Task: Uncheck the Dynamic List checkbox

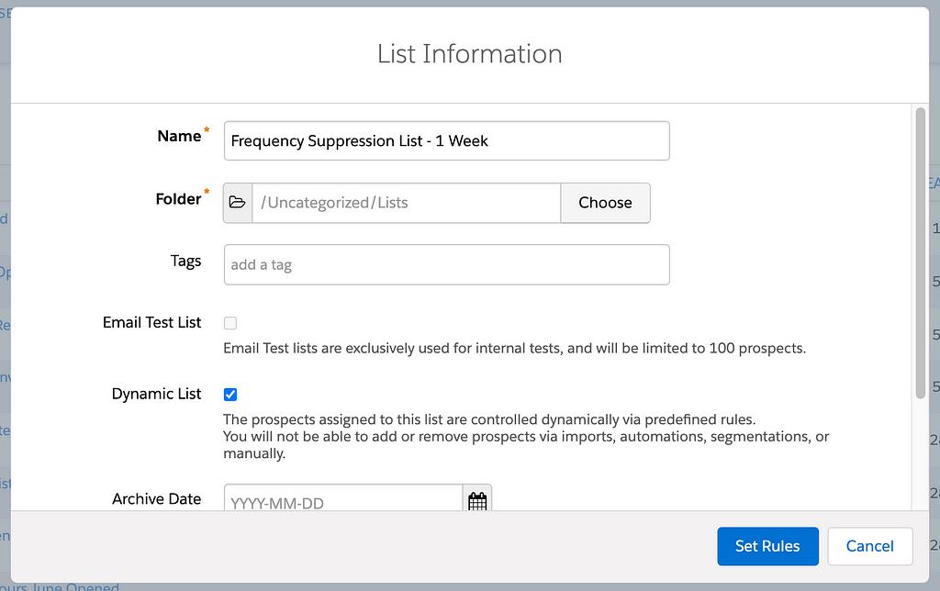Action: [x=230, y=395]
